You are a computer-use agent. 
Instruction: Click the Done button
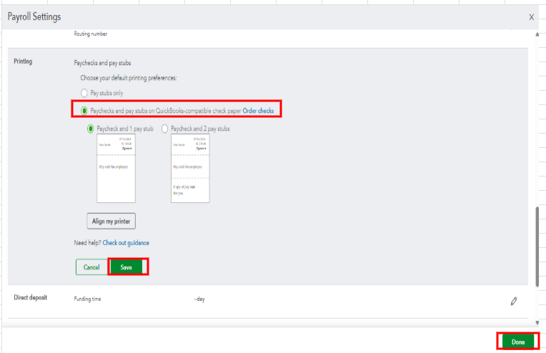coord(518,342)
